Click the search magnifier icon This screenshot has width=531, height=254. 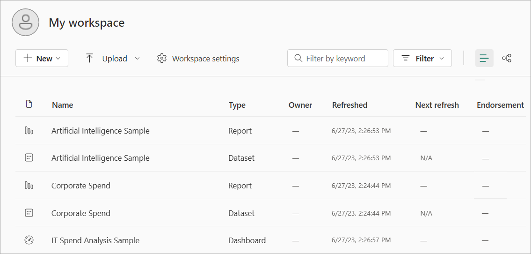298,58
